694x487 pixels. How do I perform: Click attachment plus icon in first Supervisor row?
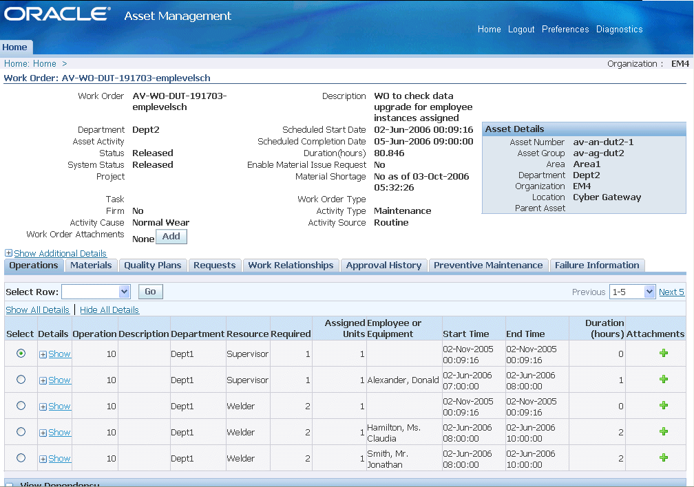[664, 354]
